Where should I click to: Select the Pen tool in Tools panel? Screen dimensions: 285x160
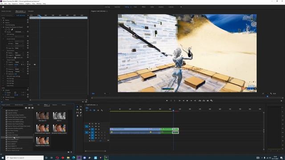[x=81, y=112]
